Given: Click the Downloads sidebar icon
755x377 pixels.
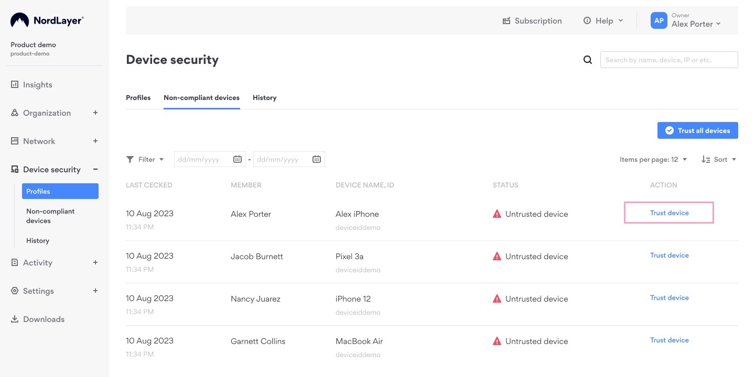Looking at the screenshot, I should [x=14, y=319].
